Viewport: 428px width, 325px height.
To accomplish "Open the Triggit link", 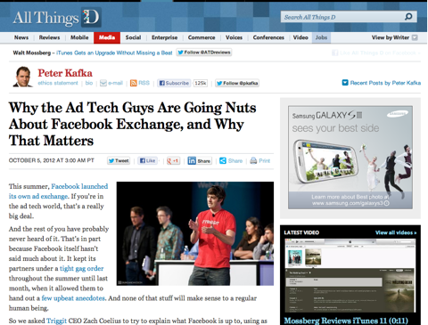I will [x=56, y=321].
